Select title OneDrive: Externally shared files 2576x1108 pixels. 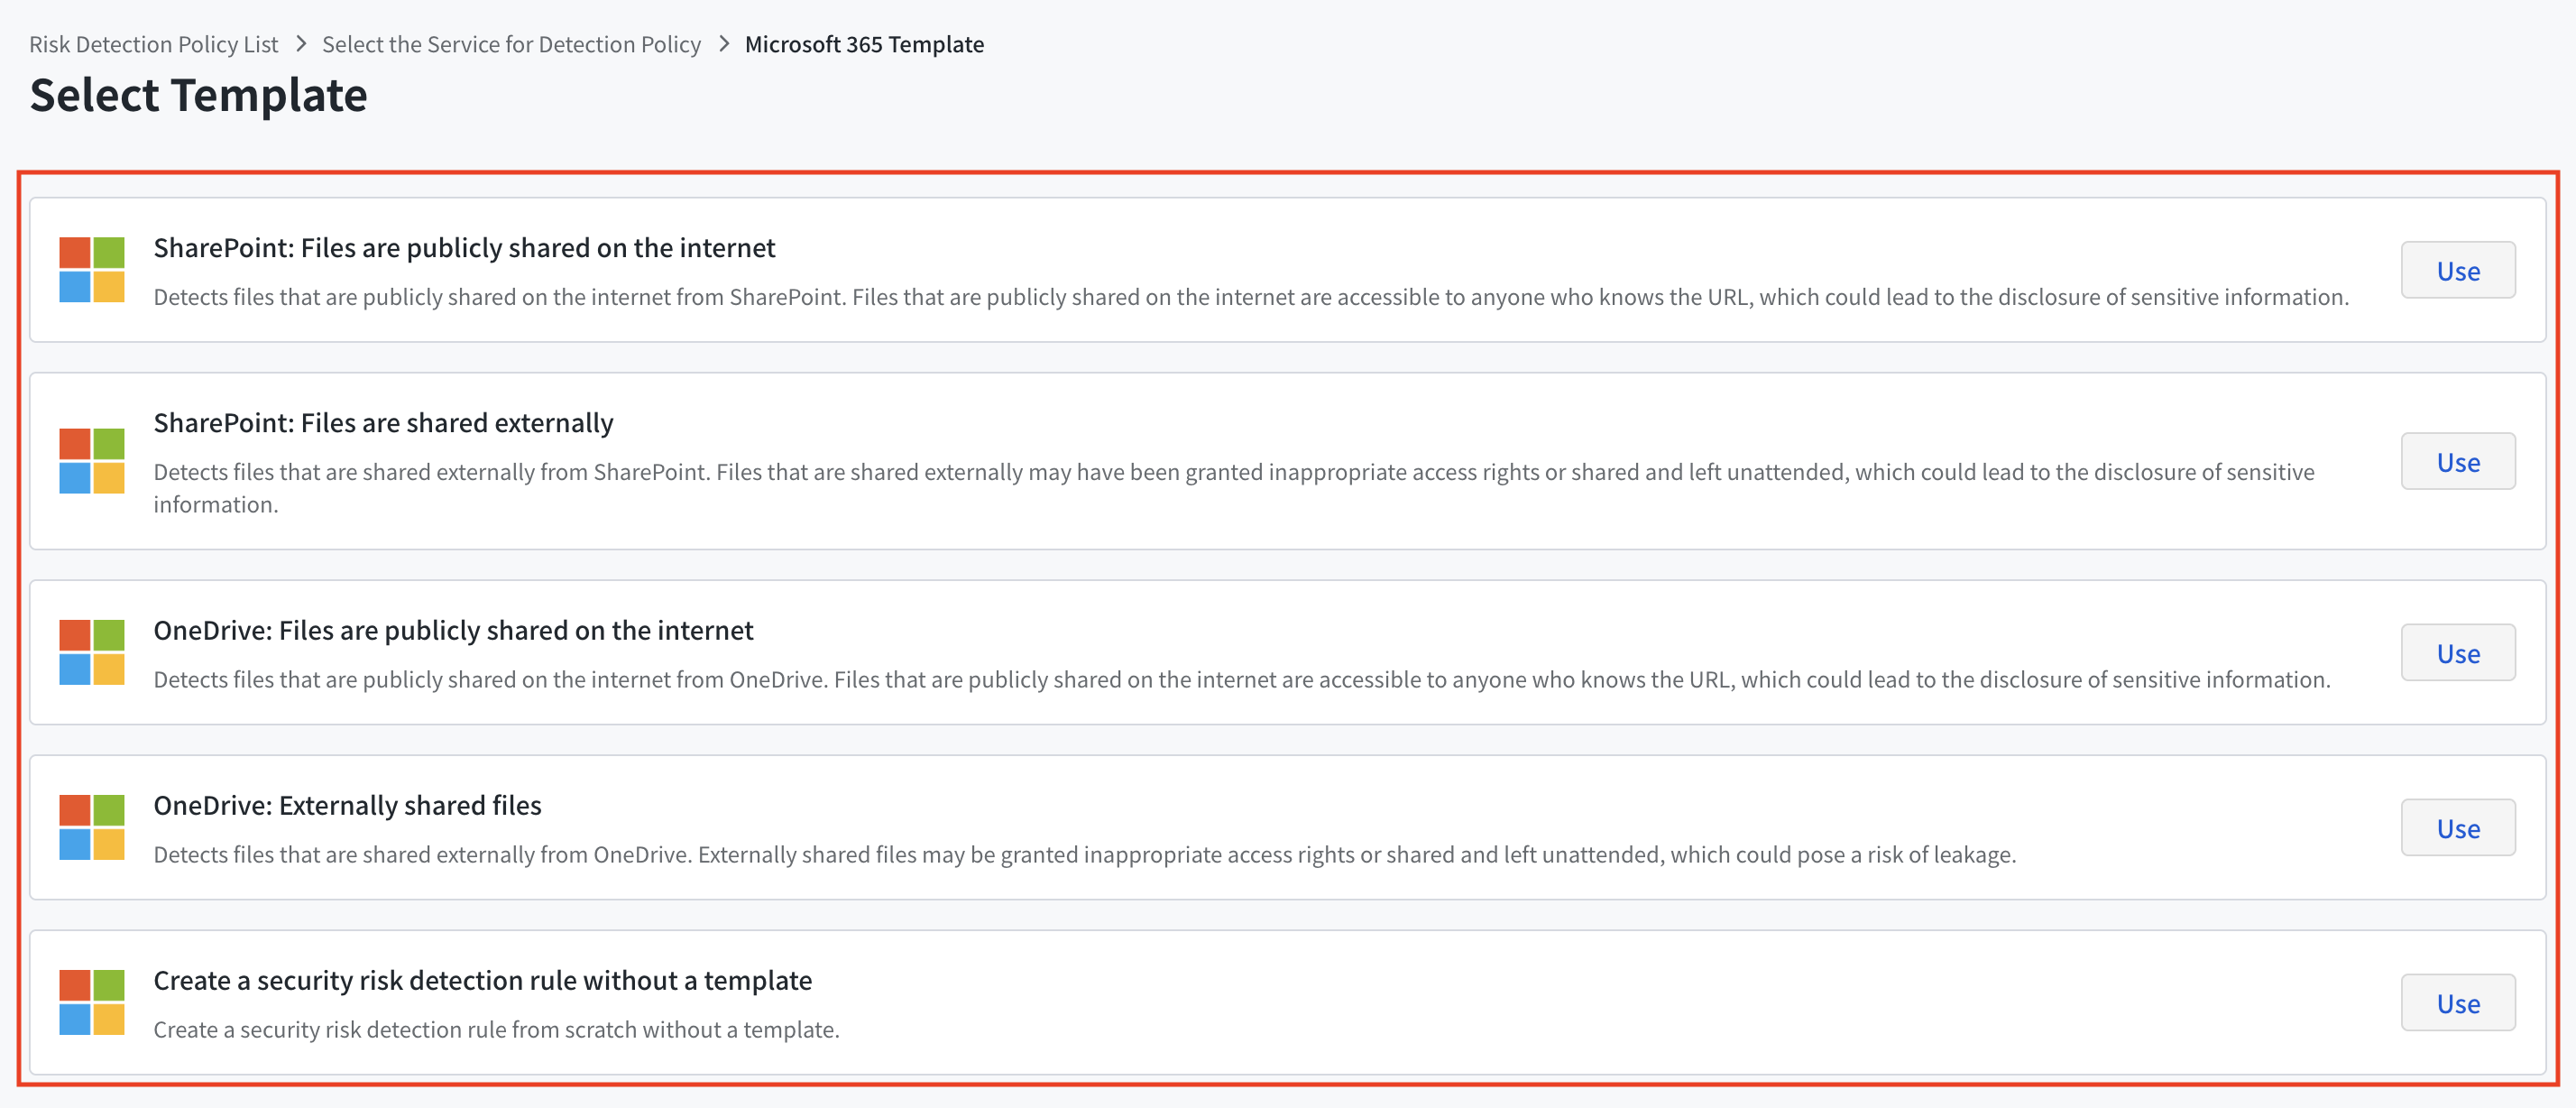tap(347, 805)
